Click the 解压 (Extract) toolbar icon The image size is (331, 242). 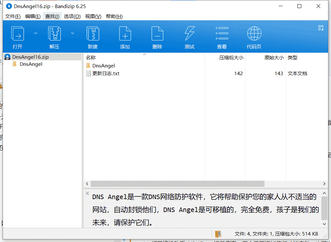(x=55, y=34)
